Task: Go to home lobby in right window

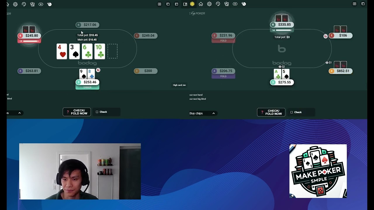Action: point(201,4)
